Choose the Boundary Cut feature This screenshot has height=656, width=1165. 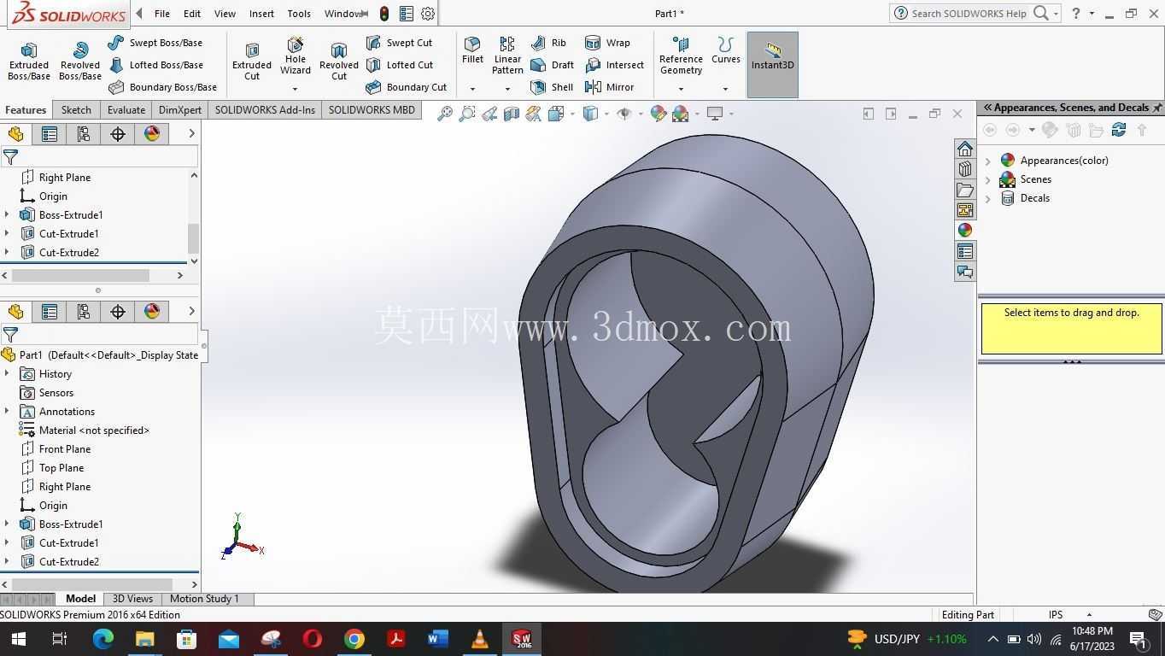407,87
